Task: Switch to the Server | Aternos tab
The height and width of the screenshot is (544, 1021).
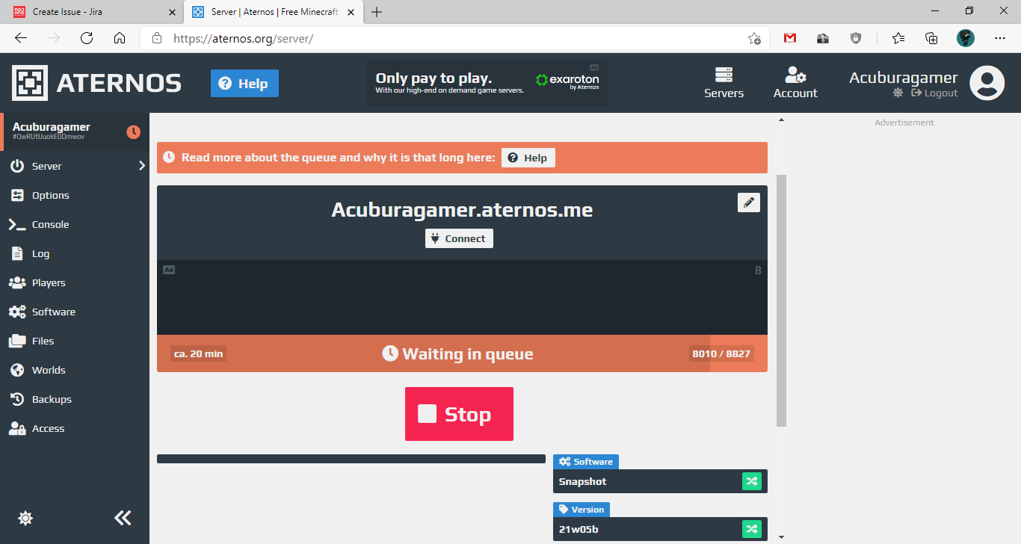Action: pyautogui.click(x=274, y=12)
